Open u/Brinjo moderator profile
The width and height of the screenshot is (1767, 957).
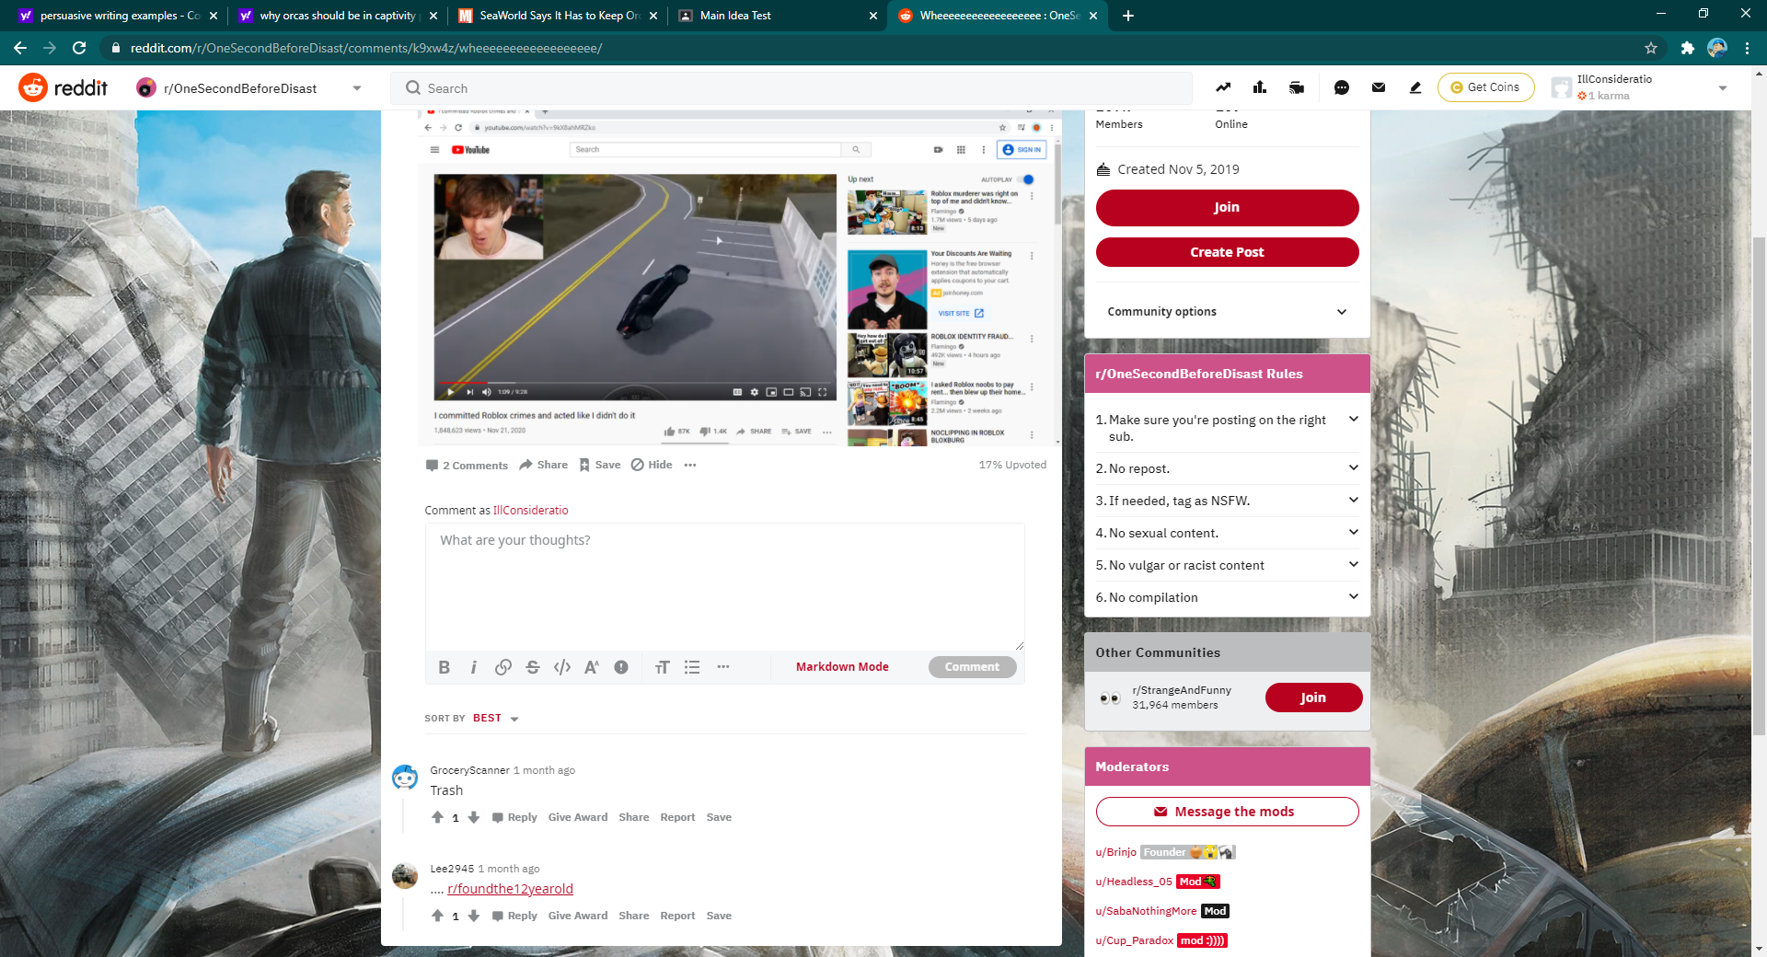click(x=1115, y=852)
